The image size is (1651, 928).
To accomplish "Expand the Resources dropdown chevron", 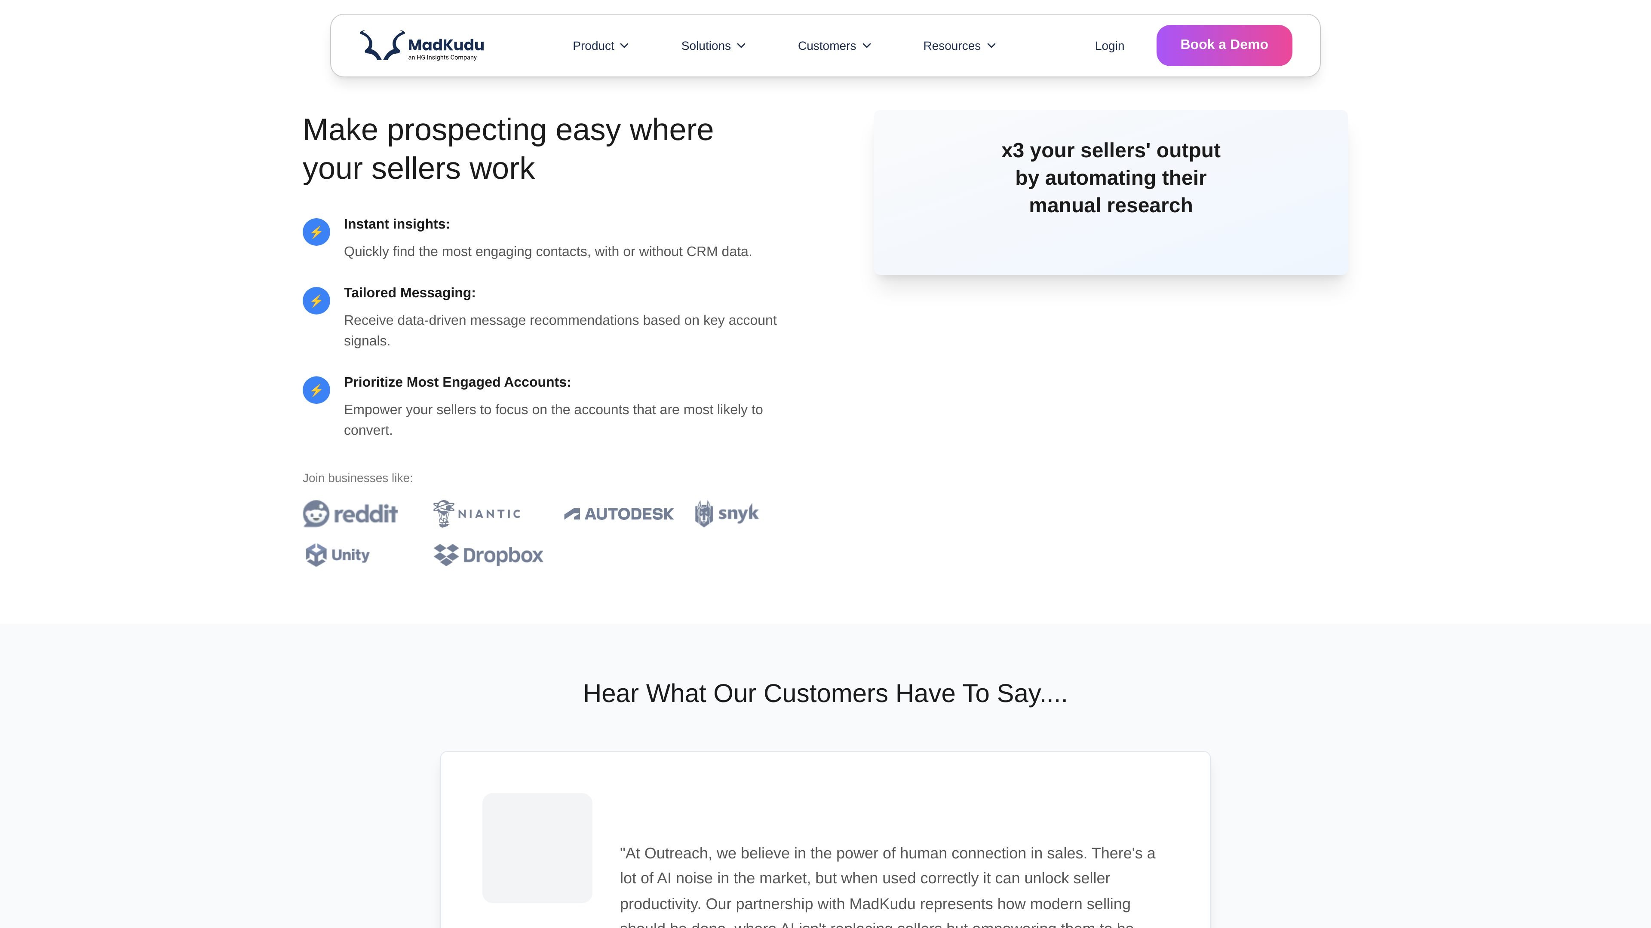I will (x=991, y=46).
